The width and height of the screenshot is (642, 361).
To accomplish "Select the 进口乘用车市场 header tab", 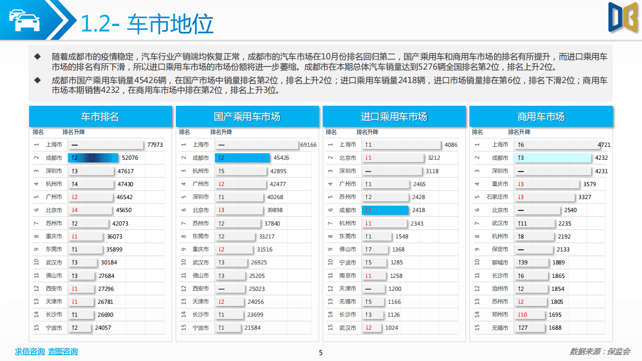I will tap(394, 116).
